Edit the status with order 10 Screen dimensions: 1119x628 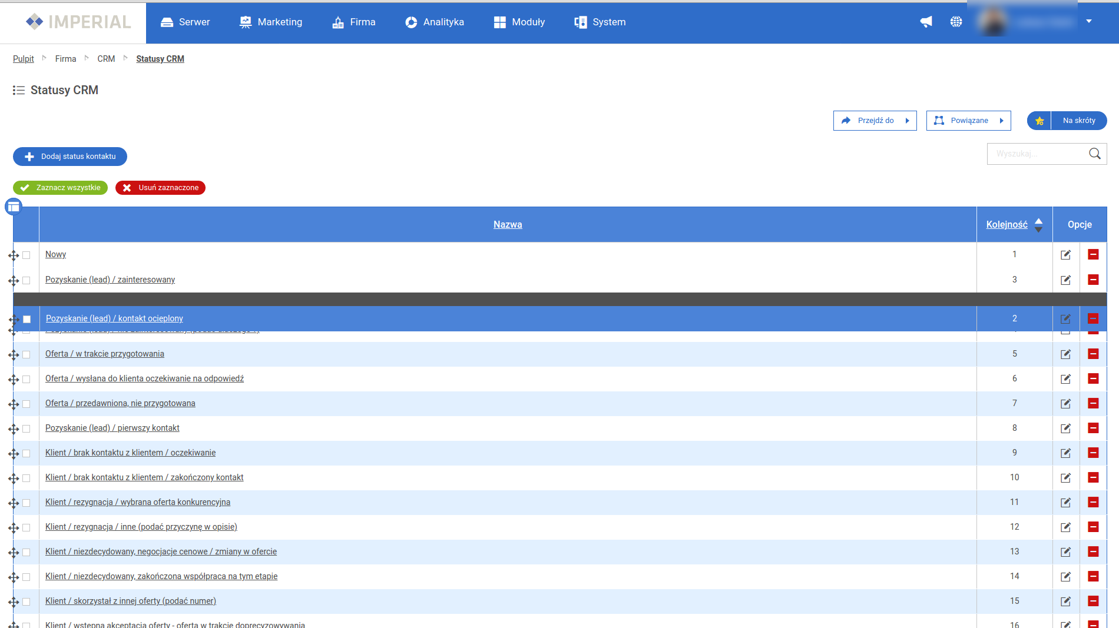tap(1065, 478)
